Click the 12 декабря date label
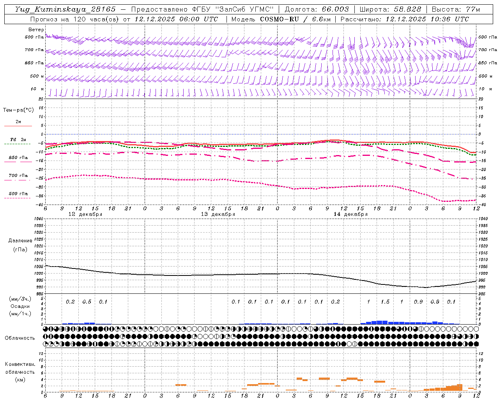This screenshot has width=499, height=399. (85, 214)
